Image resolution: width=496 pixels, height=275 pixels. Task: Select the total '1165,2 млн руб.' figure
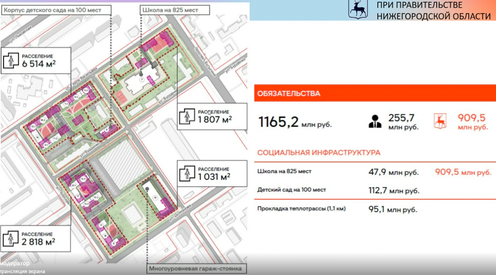coord(295,122)
